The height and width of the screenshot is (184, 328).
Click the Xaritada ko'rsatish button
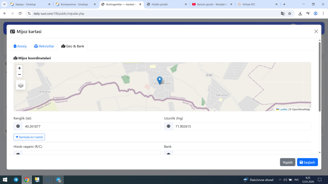click(29, 137)
